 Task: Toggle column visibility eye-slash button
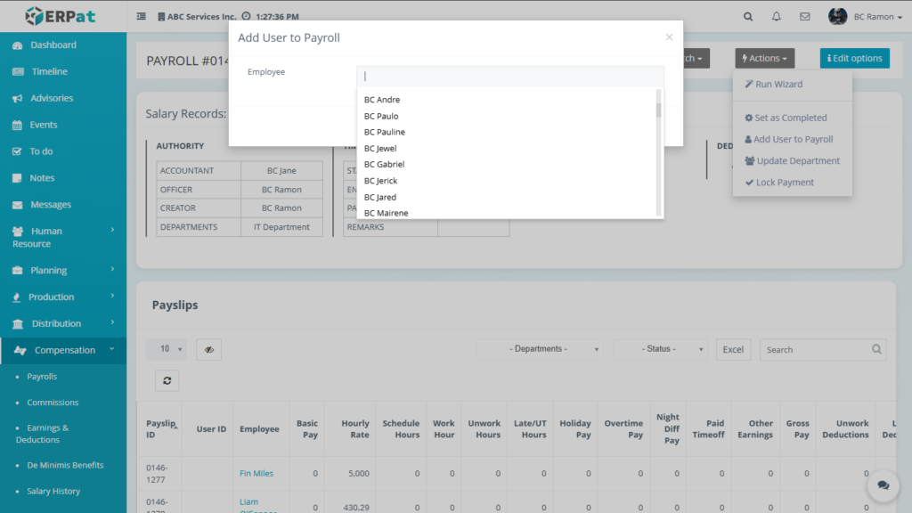[x=208, y=349]
